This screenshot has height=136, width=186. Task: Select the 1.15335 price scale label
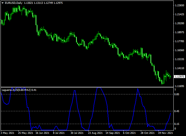pos(180,59)
